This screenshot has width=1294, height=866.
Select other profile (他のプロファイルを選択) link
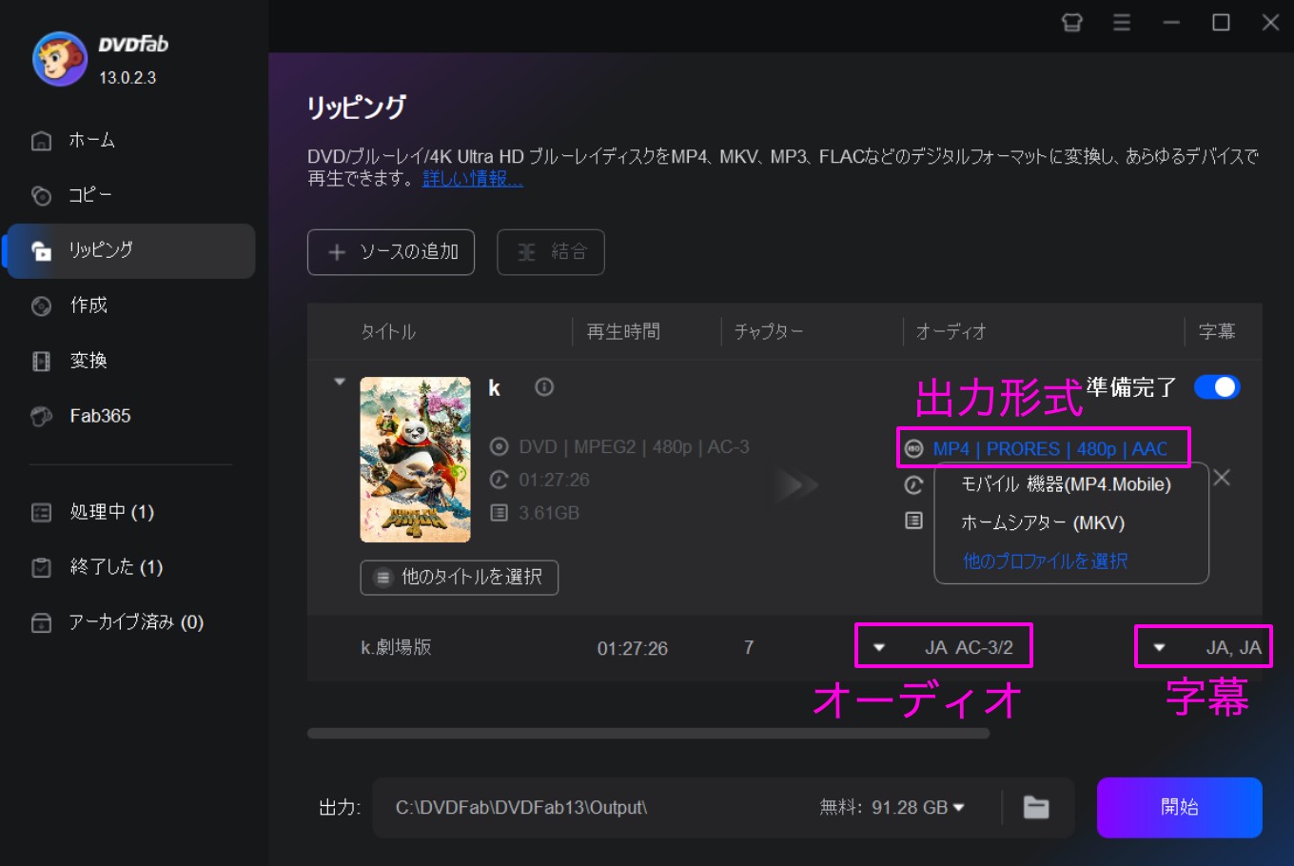[1045, 561]
